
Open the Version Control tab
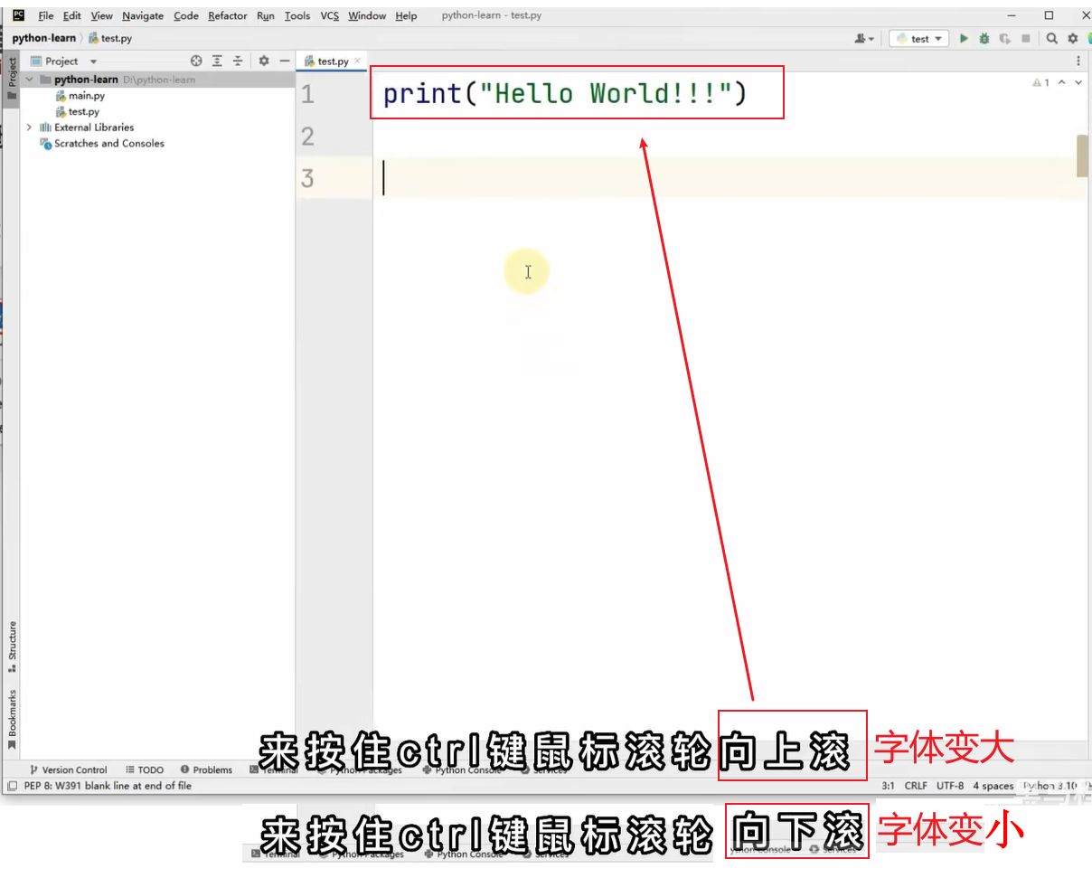point(69,770)
